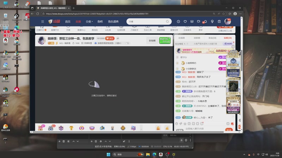The height and width of the screenshot is (158, 282).
Task: Click the page vertical scrollbar
Action: (x=242, y=61)
